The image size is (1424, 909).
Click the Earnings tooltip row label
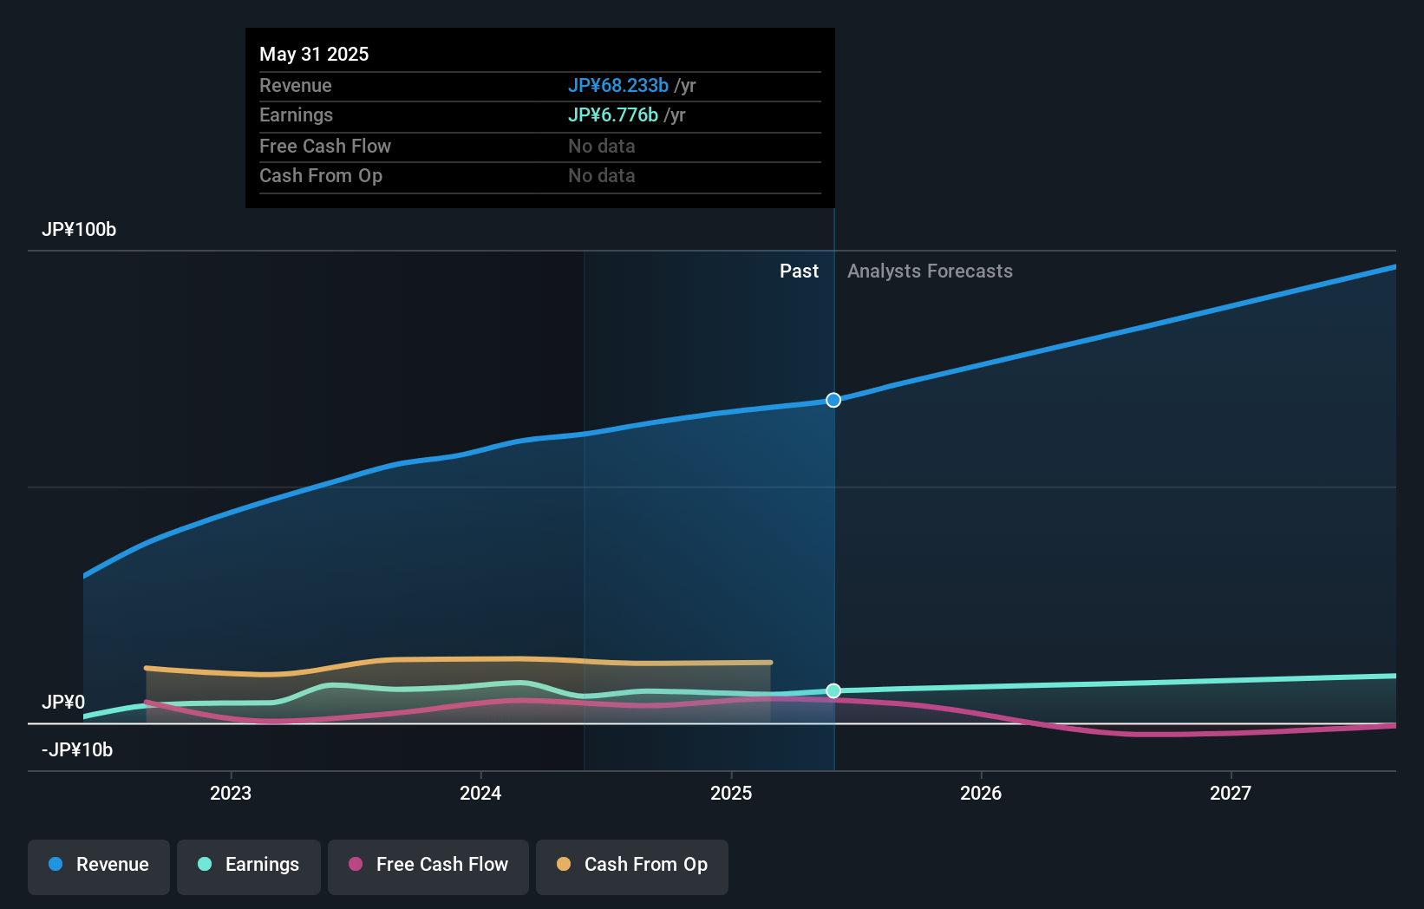click(296, 114)
